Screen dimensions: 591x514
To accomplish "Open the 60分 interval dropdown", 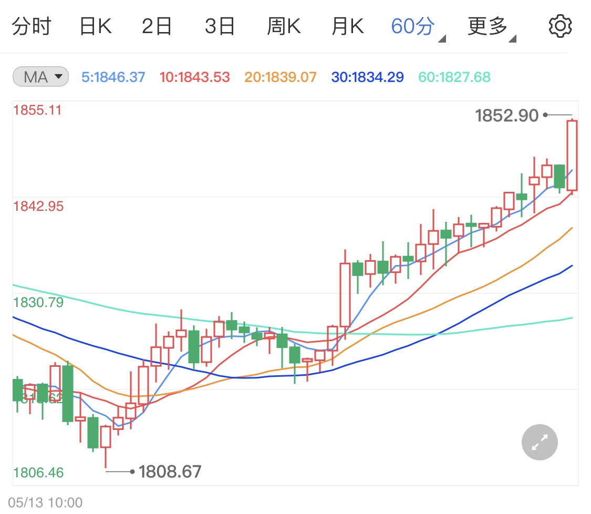I will (418, 27).
